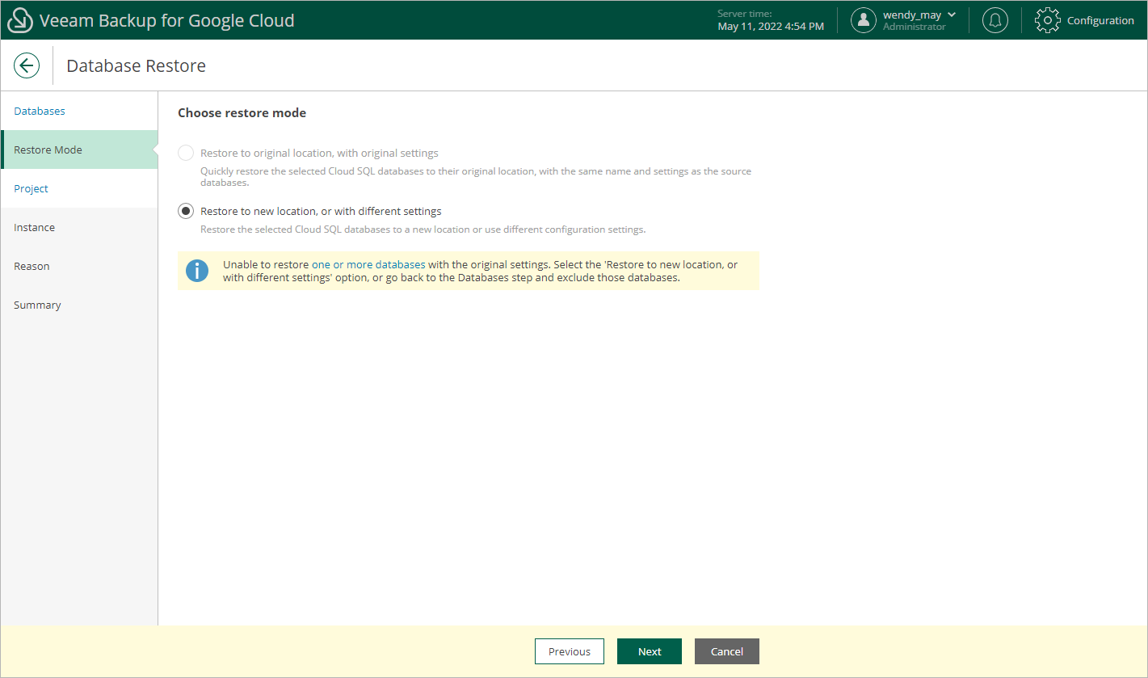Click the Configuration label

click(1100, 20)
